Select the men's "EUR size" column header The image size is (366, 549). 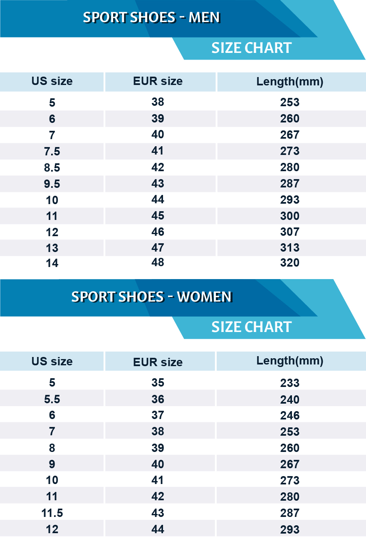click(x=158, y=81)
